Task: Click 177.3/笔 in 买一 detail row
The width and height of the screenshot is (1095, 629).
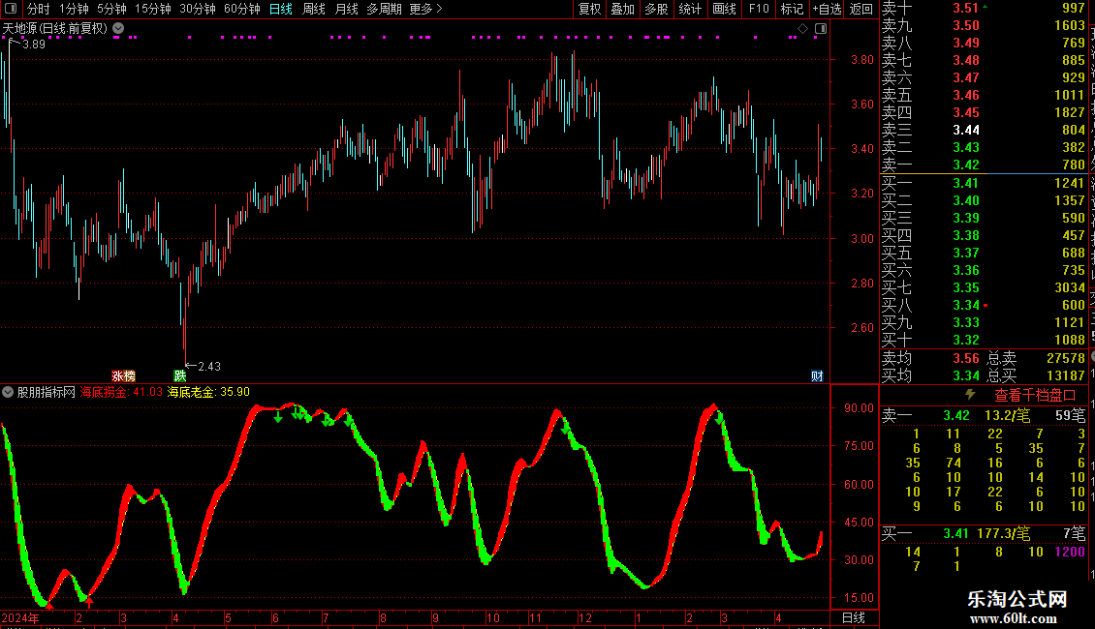Action: [1003, 533]
